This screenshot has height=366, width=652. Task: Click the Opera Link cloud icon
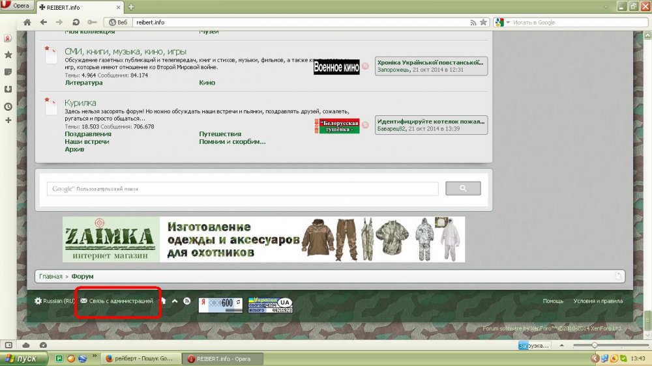pyautogui.click(x=26, y=345)
